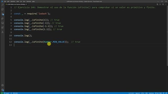Open the Accounts menu icon
Image resolution: width=168 pixels, height=94 pixels.
point(3,85)
